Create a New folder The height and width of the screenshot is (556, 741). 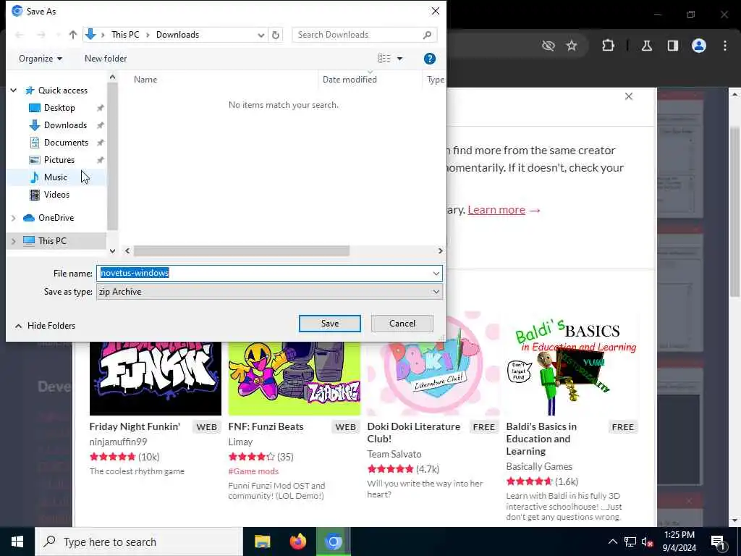point(106,59)
